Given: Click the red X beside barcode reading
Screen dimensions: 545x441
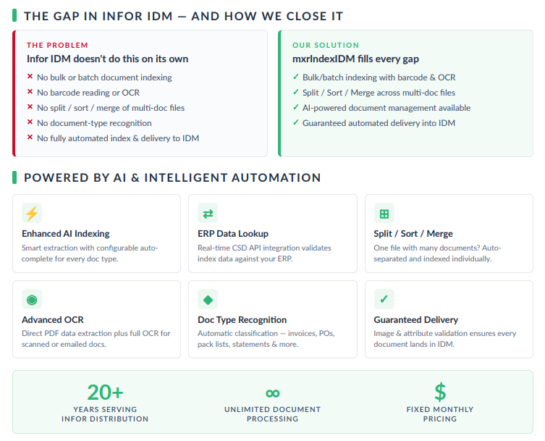Looking at the screenshot, I should [30, 92].
